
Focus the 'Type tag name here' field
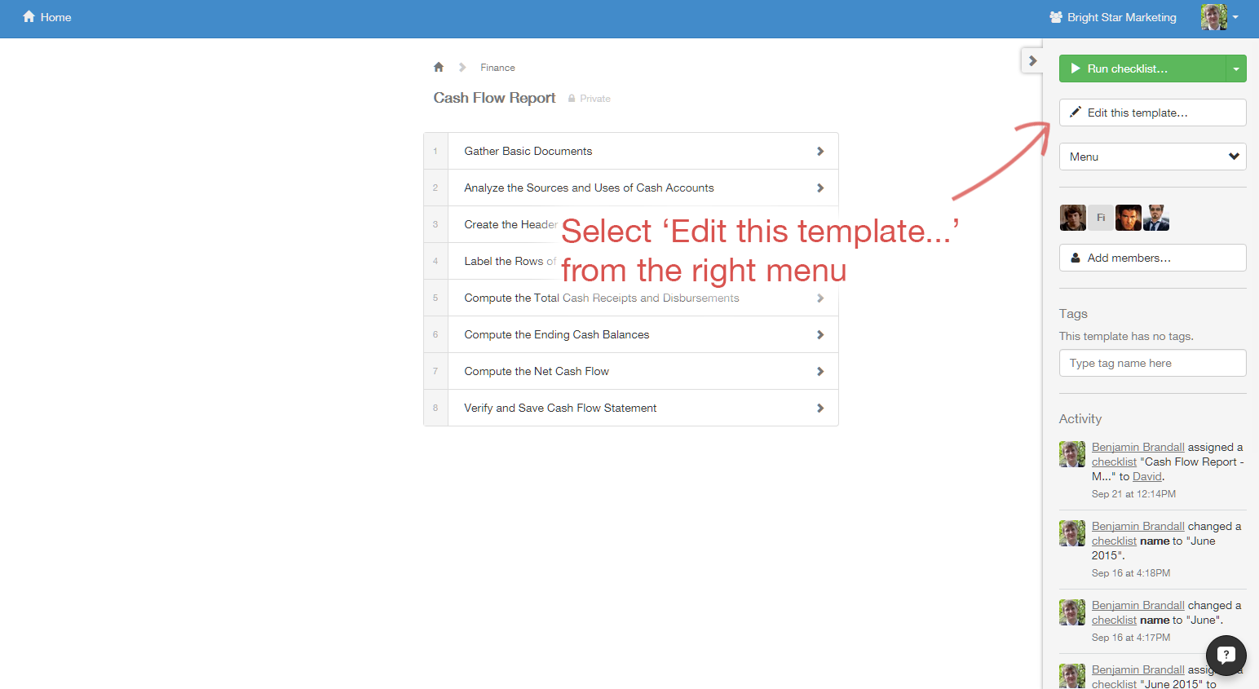click(x=1152, y=363)
